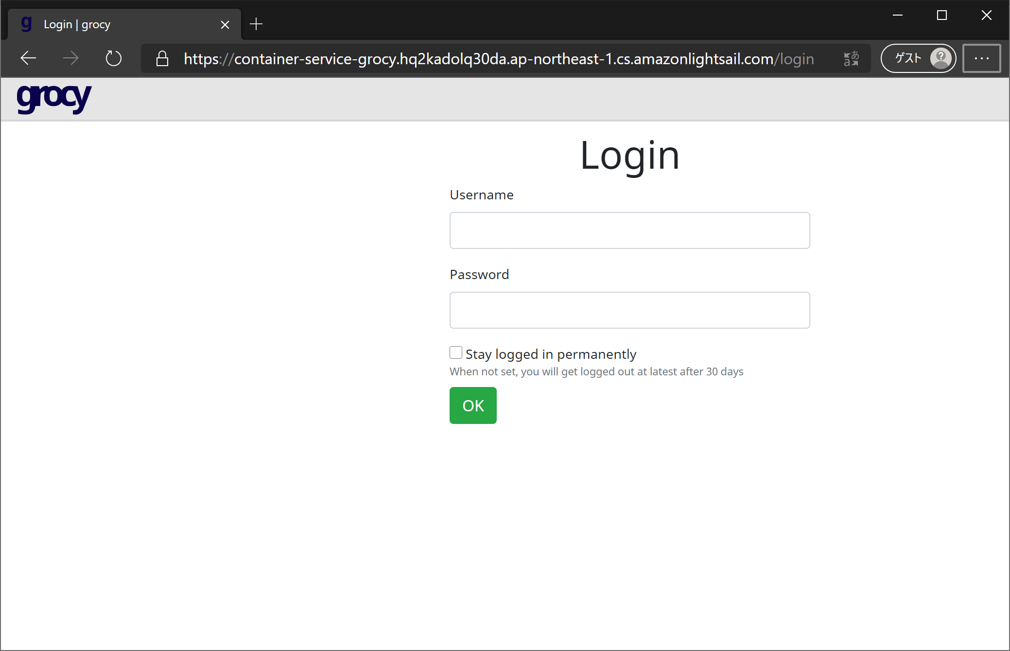Maximize the browser window
The width and height of the screenshot is (1010, 651).
click(x=942, y=16)
